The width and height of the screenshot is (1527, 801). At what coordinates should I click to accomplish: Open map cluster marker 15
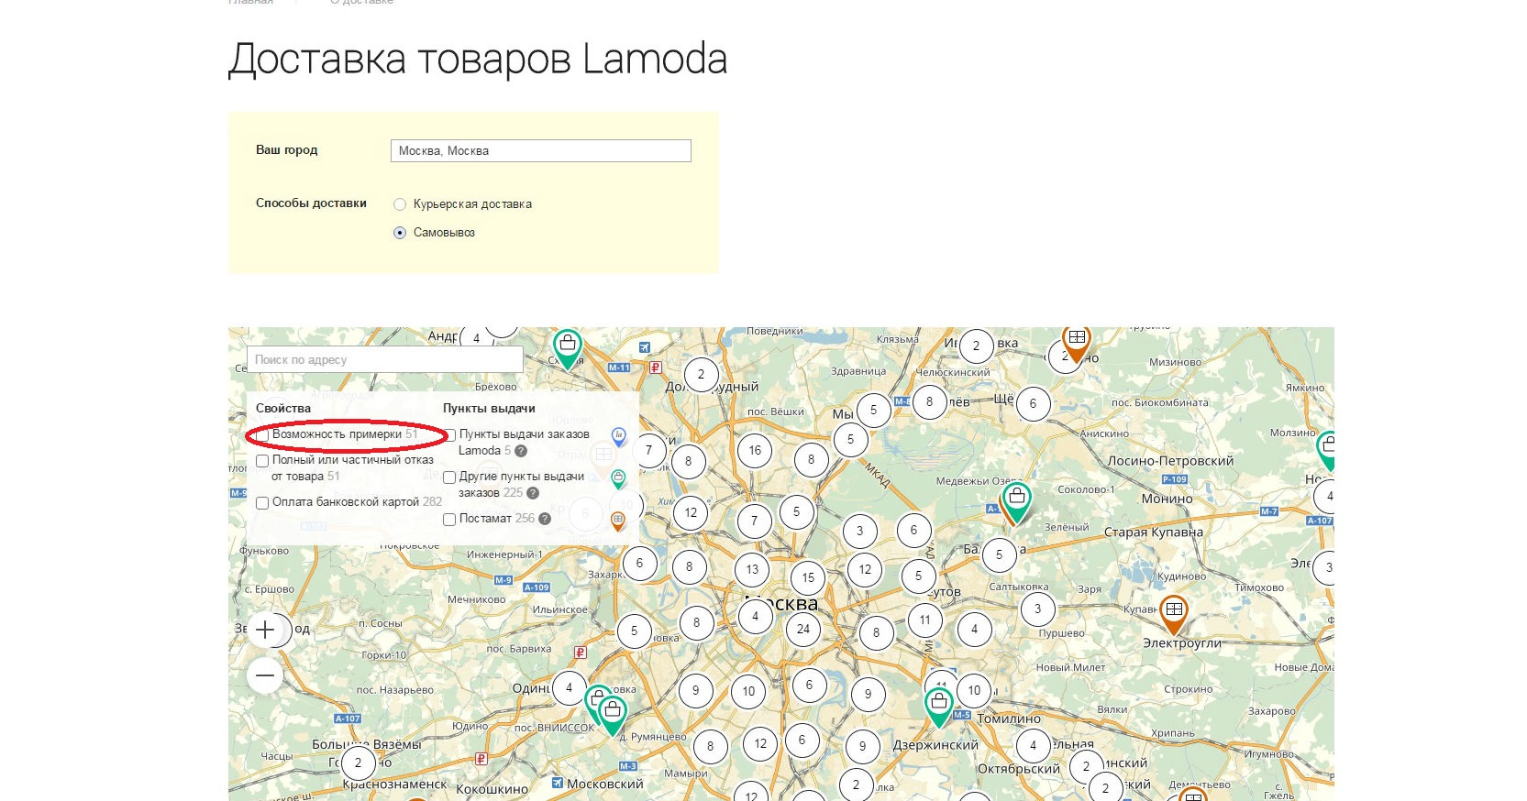click(808, 577)
